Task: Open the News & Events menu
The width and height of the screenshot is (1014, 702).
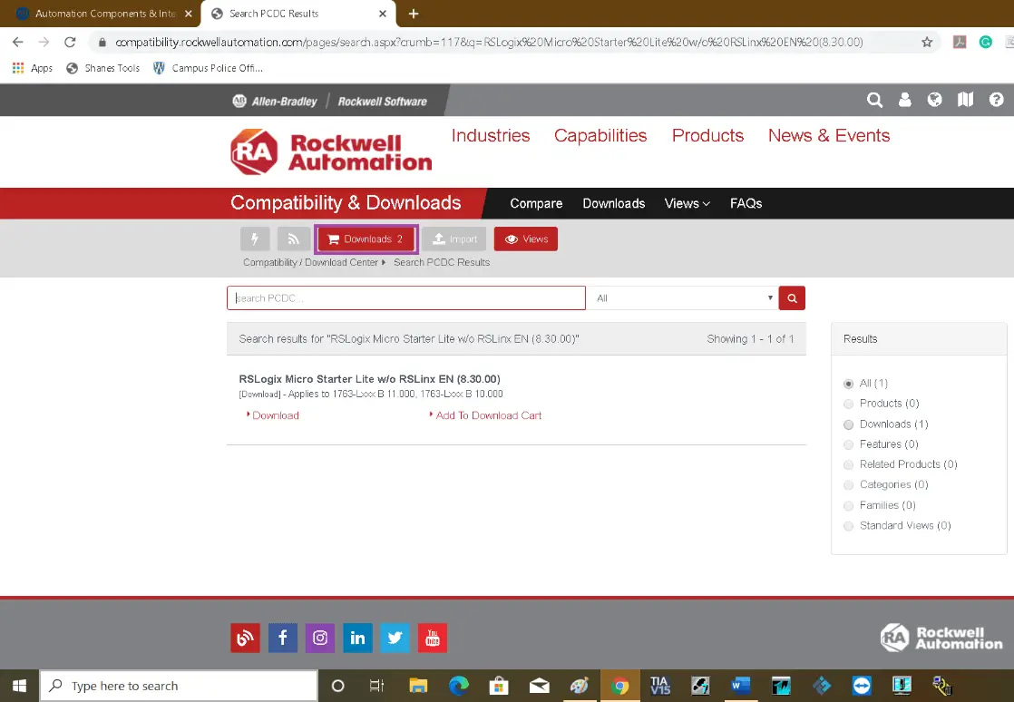Action: pyautogui.click(x=828, y=136)
